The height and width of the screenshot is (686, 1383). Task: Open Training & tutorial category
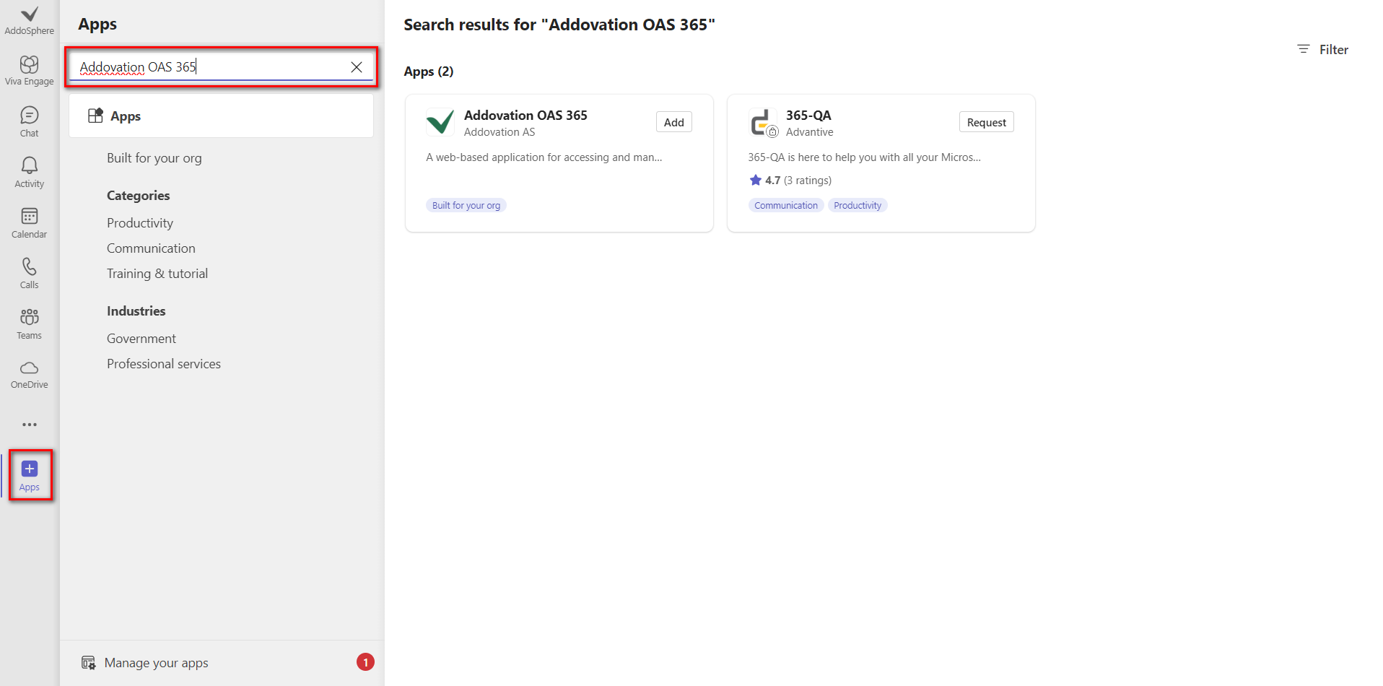tap(157, 274)
